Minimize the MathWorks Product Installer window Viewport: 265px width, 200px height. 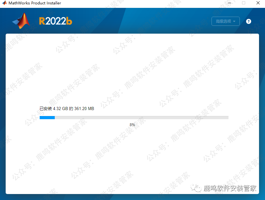click(x=229, y=3)
